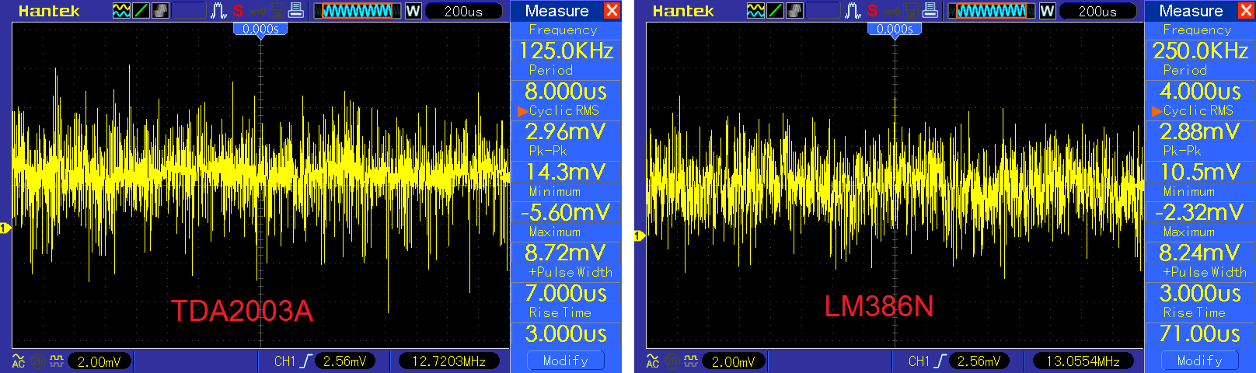Click pulse trigger icon in LM386N screen
Viewport: 1256px width, 373px height.
click(853, 11)
